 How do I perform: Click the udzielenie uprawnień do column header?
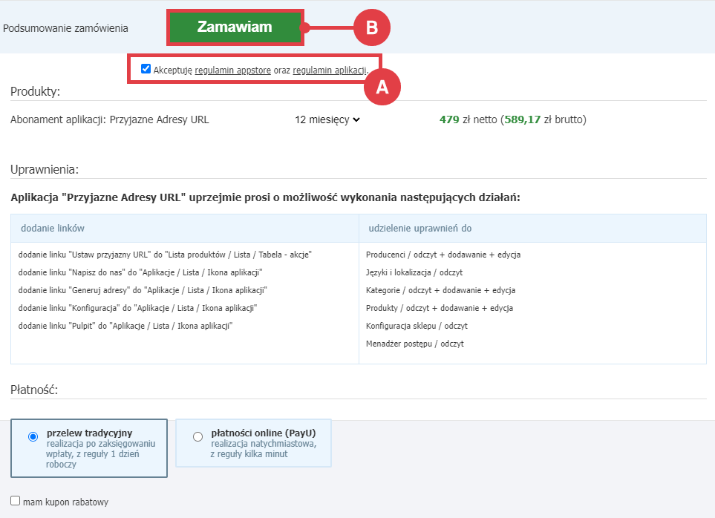click(419, 229)
